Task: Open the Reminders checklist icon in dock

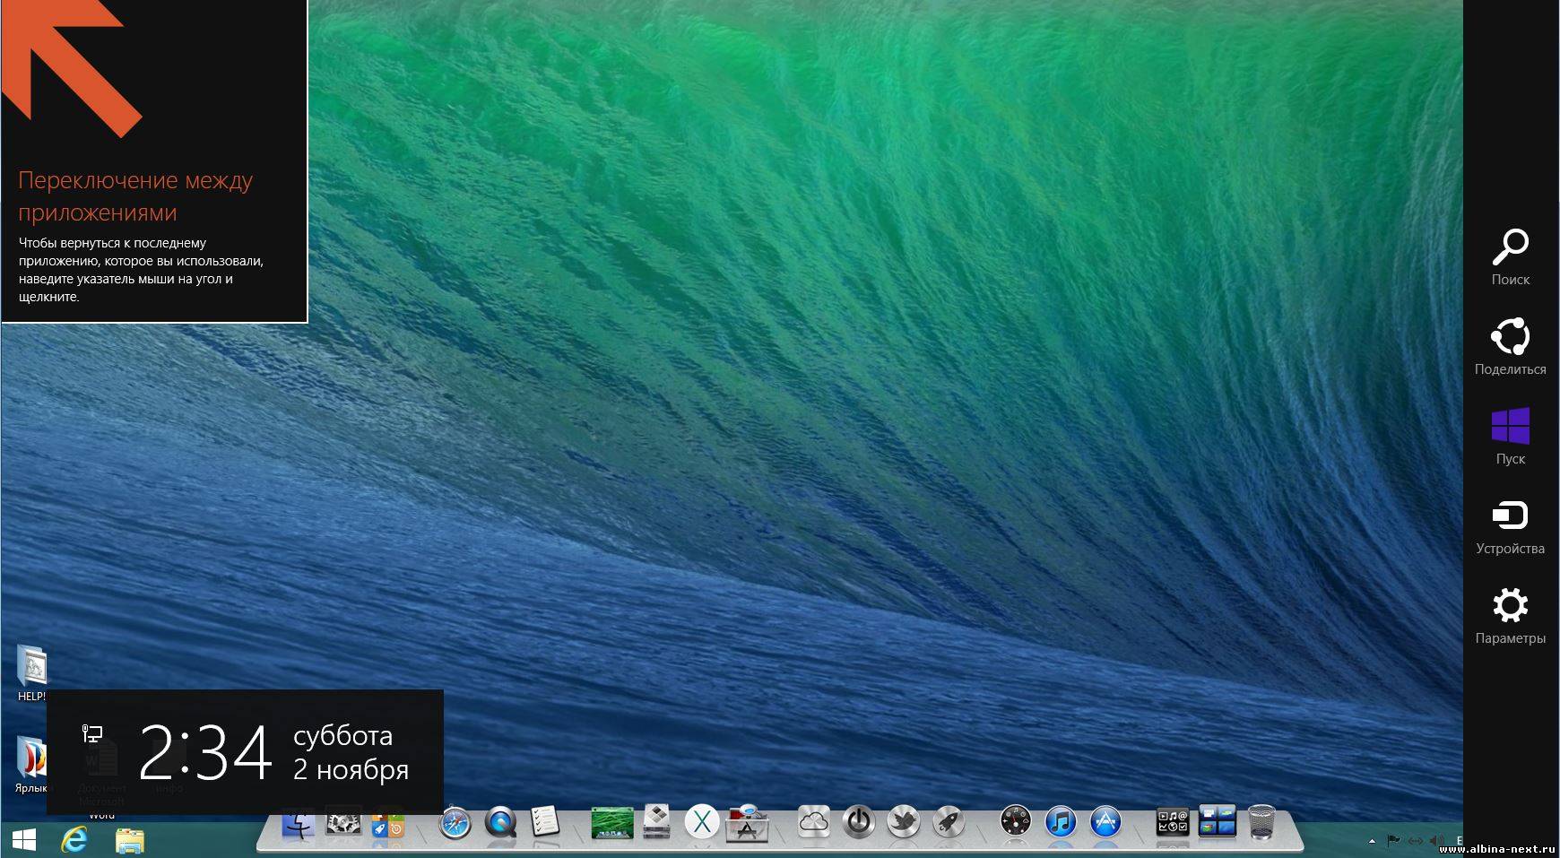Action: (545, 821)
